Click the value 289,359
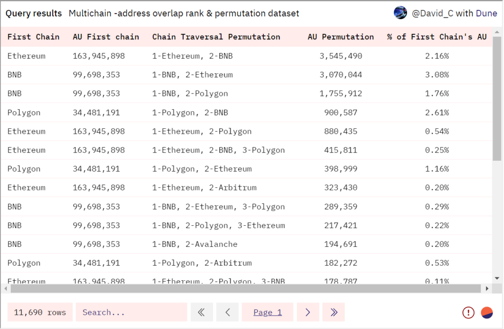The width and height of the screenshot is (504, 329). click(341, 207)
